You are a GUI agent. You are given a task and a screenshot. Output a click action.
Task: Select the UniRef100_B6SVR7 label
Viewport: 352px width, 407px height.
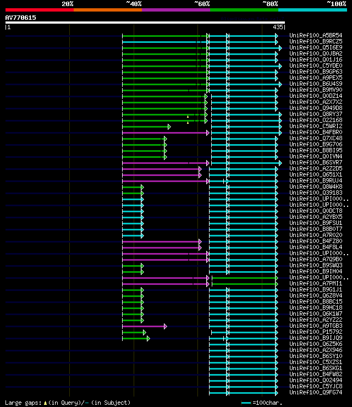(x=316, y=162)
